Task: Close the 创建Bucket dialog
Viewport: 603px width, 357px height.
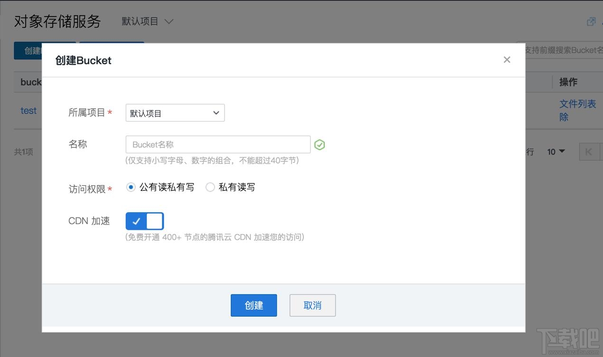Action: (x=507, y=59)
